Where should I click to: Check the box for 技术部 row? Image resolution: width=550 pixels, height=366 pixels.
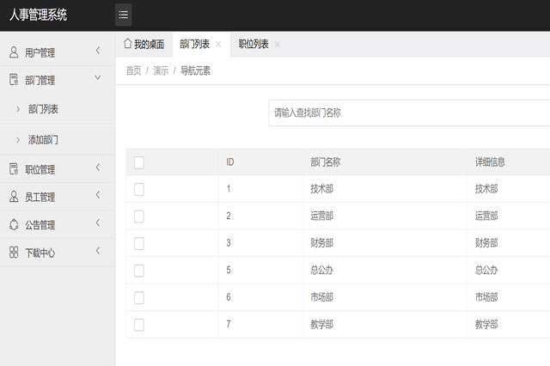pos(139,189)
